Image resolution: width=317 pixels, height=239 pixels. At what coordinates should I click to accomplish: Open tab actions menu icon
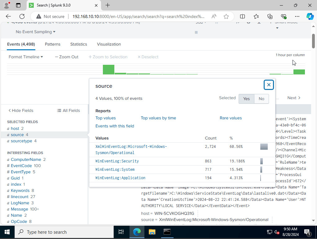coord(18,5)
